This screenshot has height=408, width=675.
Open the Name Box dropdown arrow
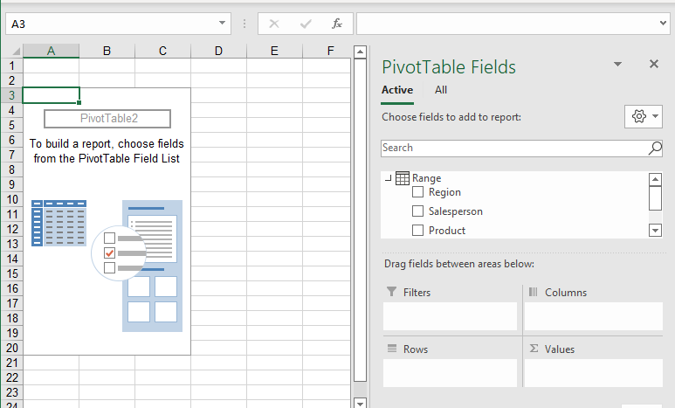pyautogui.click(x=223, y=24)
